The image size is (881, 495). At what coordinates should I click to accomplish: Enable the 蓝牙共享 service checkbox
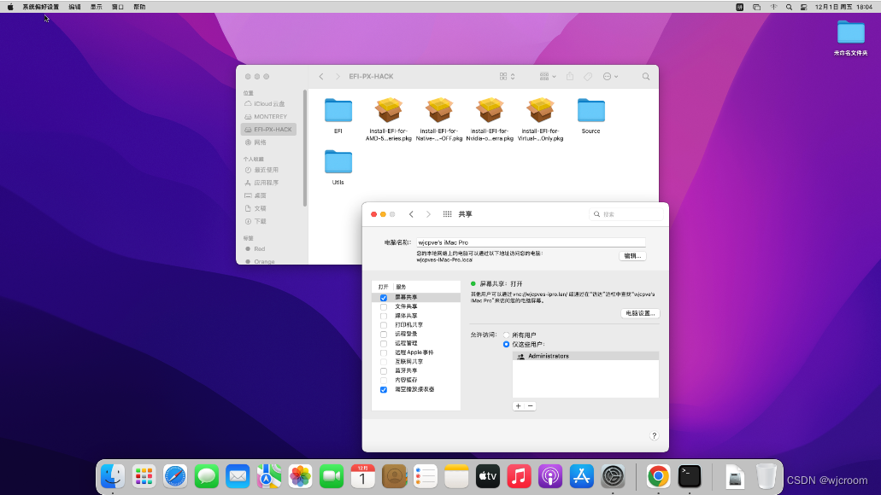(383, 371)
